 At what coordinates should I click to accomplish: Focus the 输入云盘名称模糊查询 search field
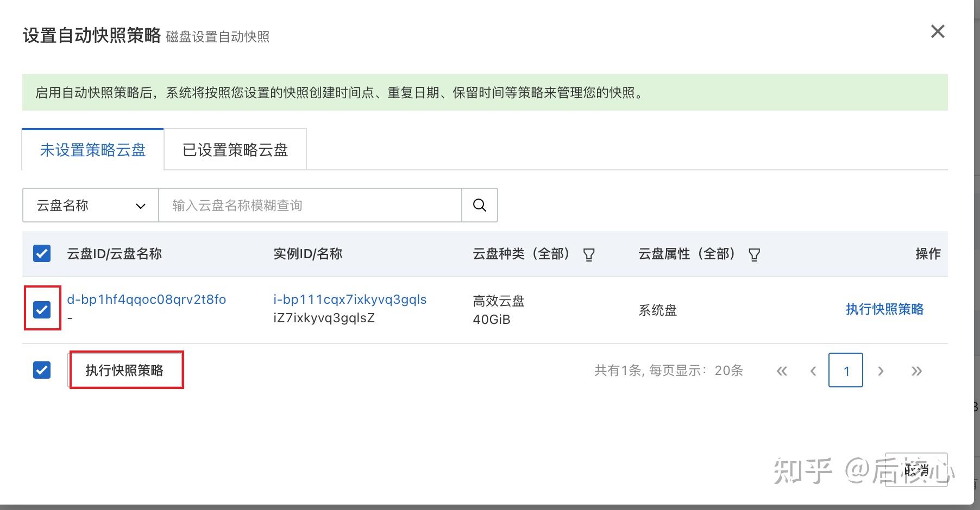[x=310, y=205]
